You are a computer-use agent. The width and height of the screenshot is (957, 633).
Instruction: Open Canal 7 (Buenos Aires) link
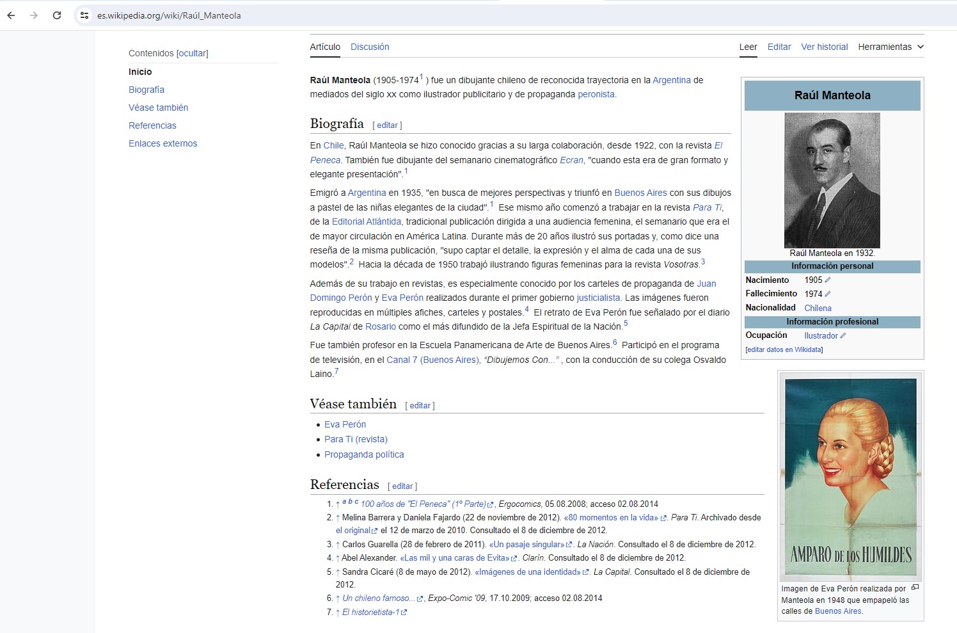click(432, 360)
